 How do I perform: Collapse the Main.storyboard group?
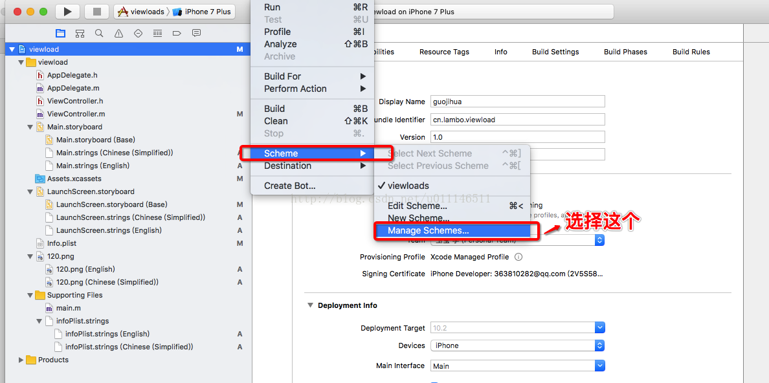click(x=30, y=127)
